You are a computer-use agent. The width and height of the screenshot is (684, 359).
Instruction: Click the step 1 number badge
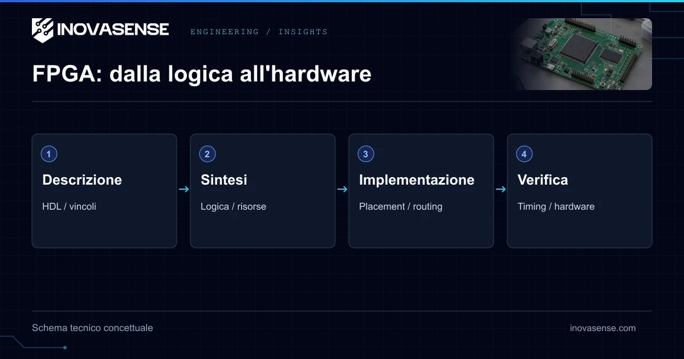tap(49, 154)
